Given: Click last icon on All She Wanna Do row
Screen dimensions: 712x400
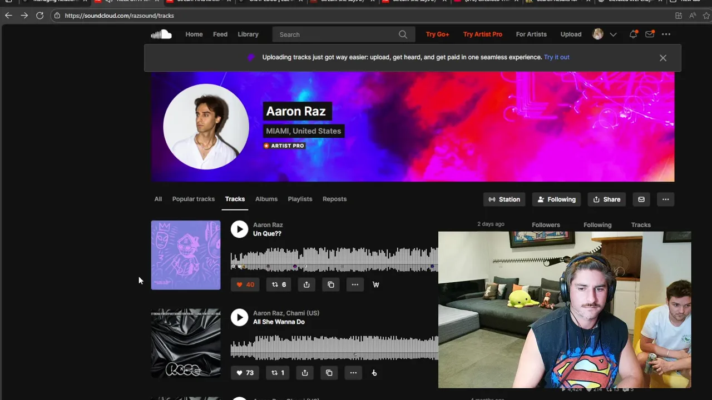Looking at the screenshot, I should (374, 373).
